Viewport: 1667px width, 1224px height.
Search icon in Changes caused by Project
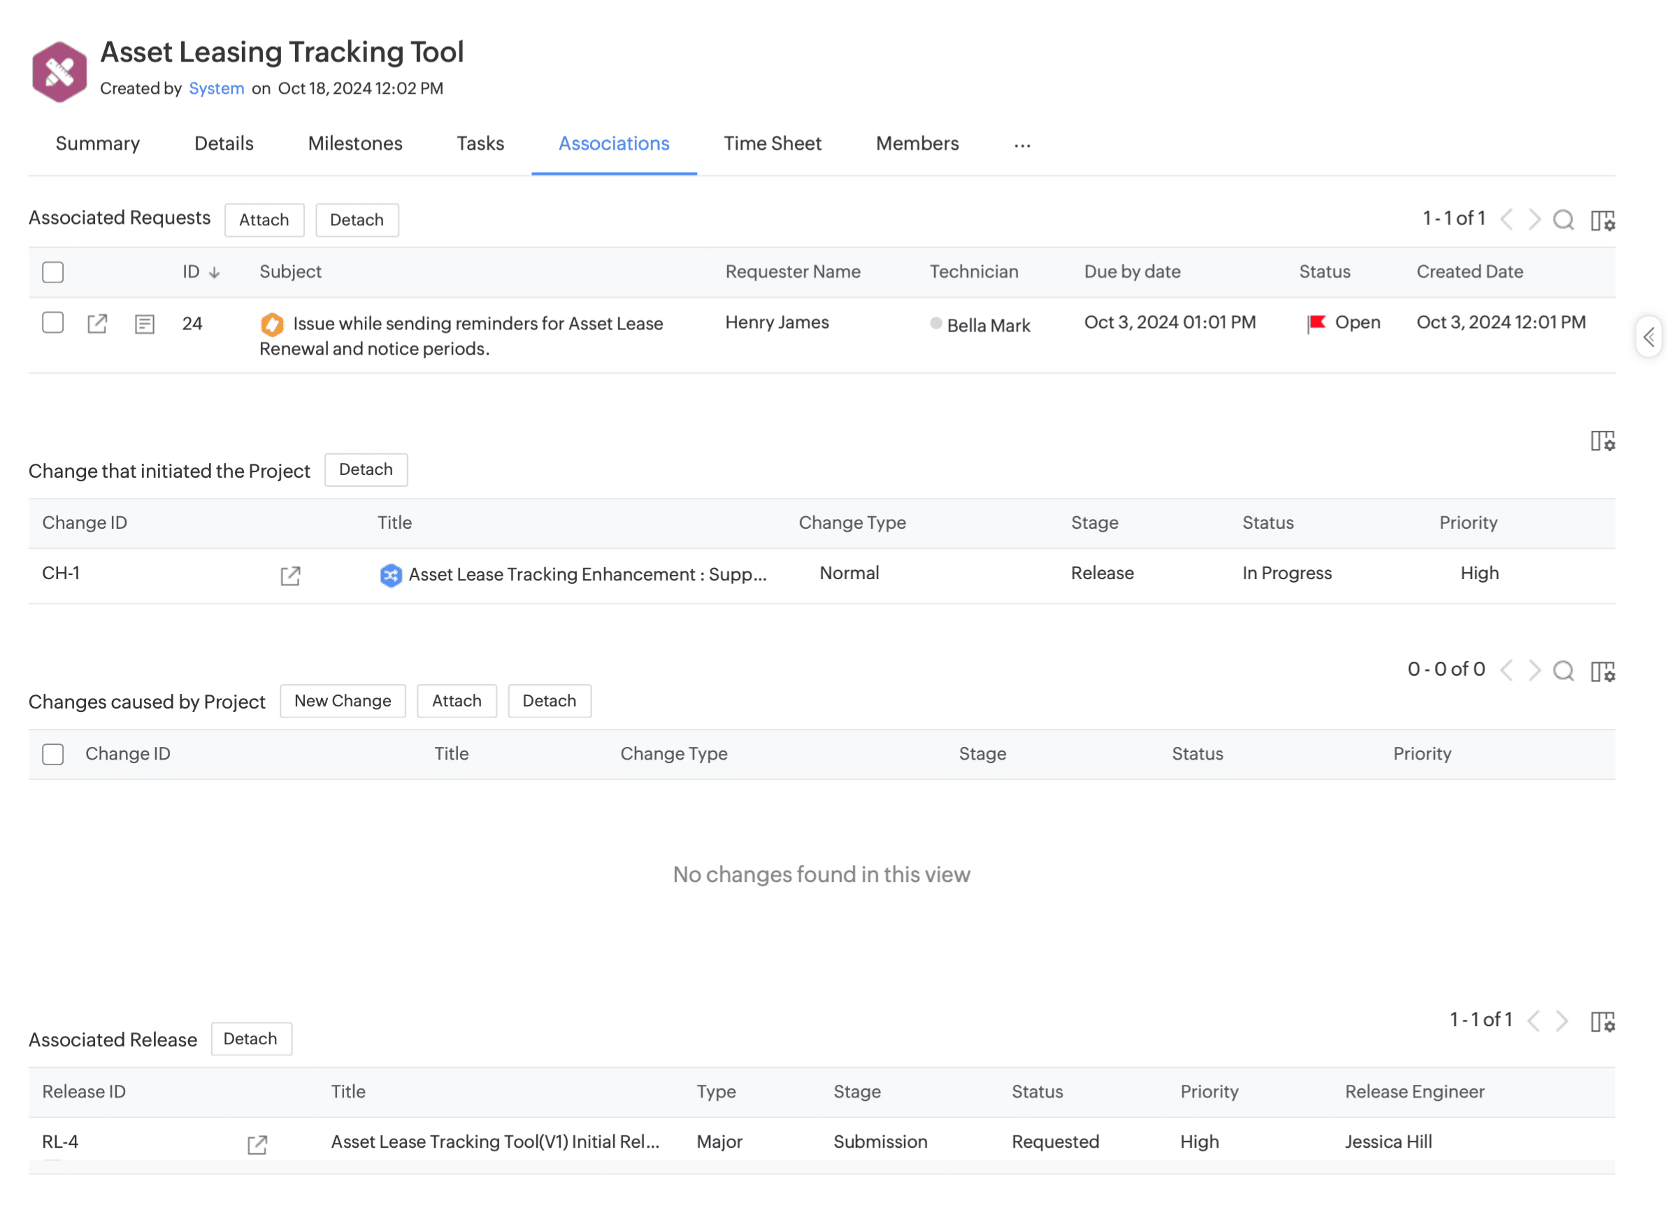pos(1563,671)
